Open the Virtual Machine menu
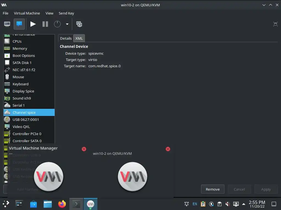This screenshot has width=281, height=210. 27,13
